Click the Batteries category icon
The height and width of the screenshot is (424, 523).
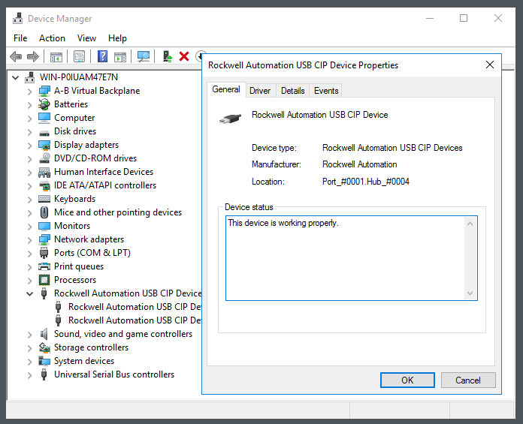[x=44, y=104]
